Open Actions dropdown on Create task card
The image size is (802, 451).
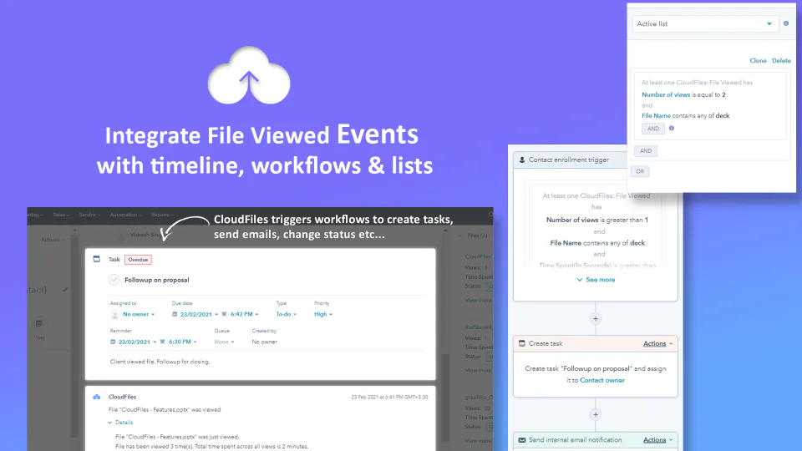pos(657,343)
